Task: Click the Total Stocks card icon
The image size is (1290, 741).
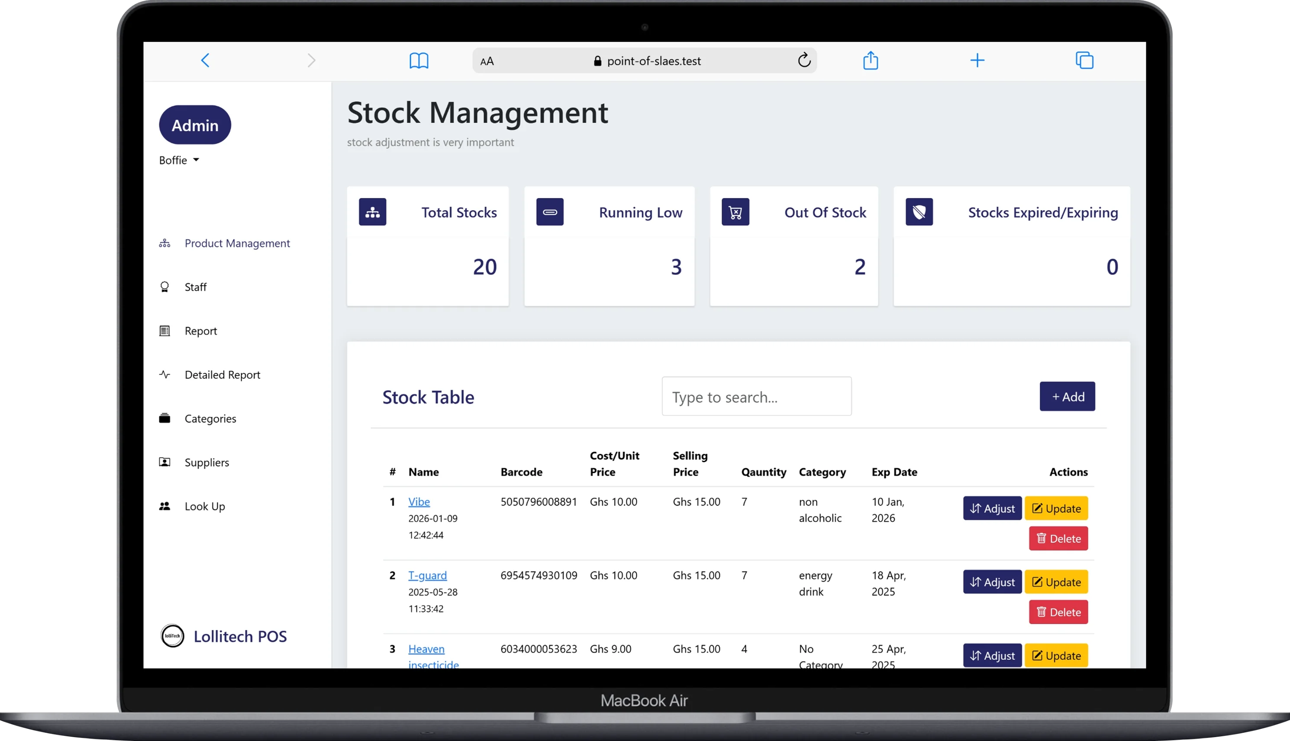Action: pos(372,212)
